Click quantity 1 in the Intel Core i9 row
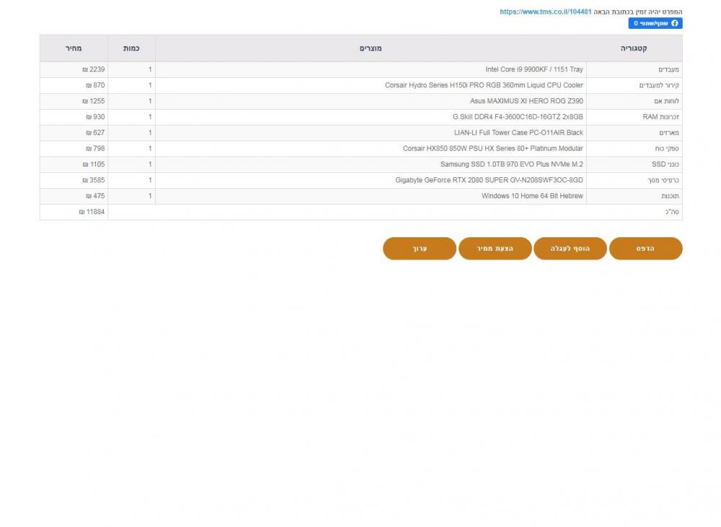 coord(131,69)
